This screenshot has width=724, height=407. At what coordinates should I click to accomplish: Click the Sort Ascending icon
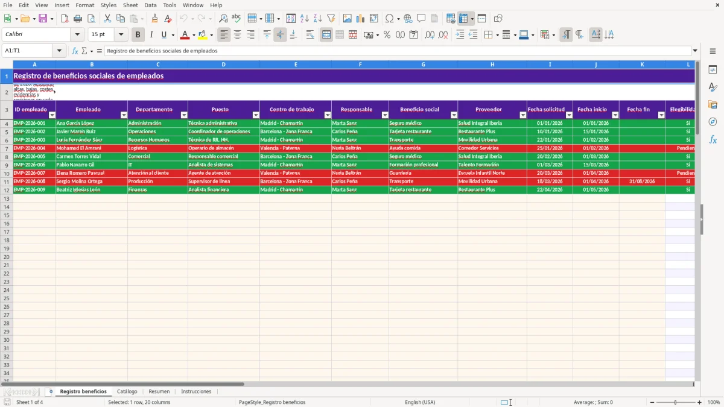(304, 19)
